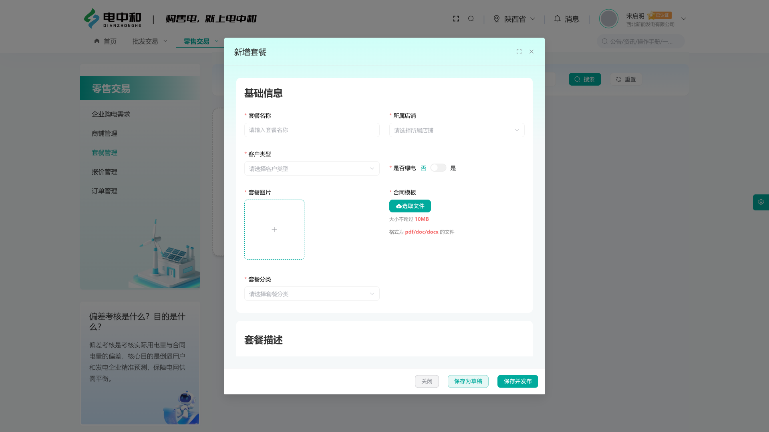
Task: Select 订单管理 in the sidebar
Action: (105, 191)
